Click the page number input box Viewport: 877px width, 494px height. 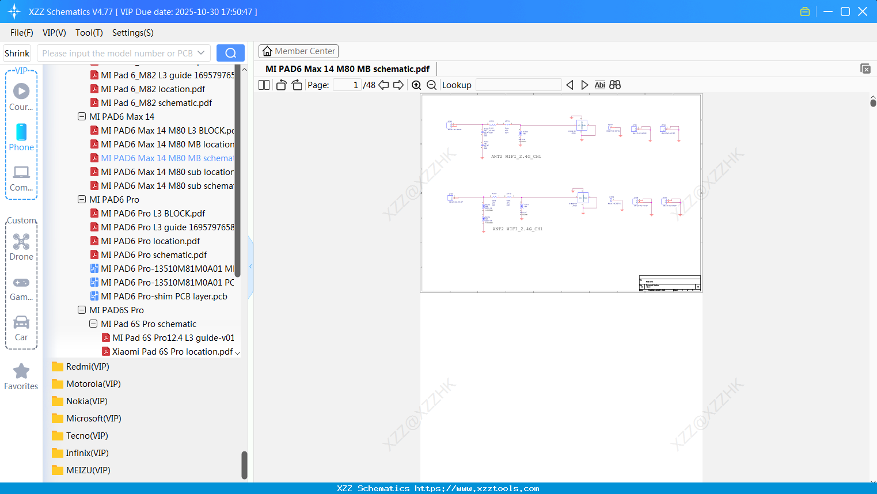click(x=347, y=85)
